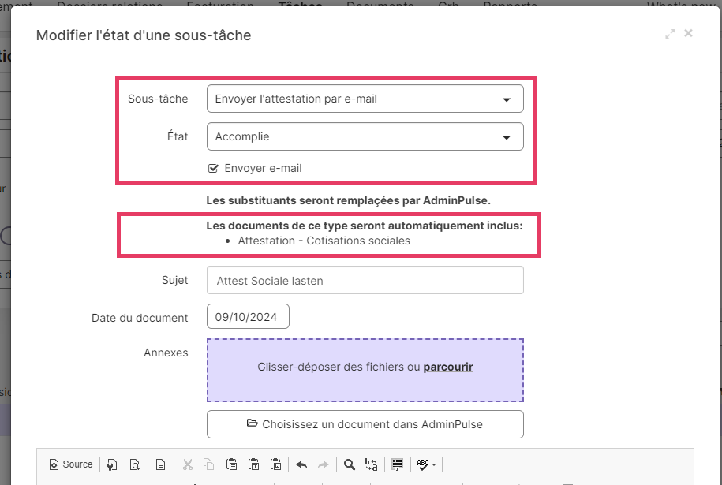This screenshot has width=722, height=485.
Task: Click the Sous-tâche label
Action: coord(158,99)
